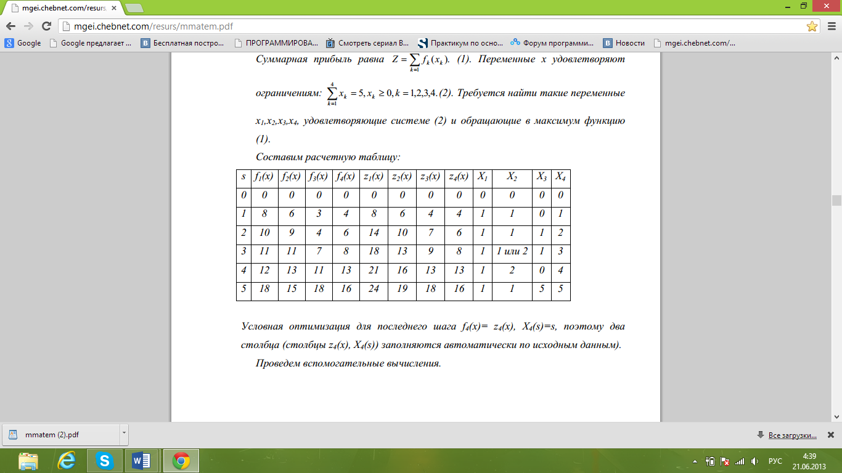Click the text 'Проведем вспомогательные вычисления.'
This screenshot has height=473, width=842.
348,363
